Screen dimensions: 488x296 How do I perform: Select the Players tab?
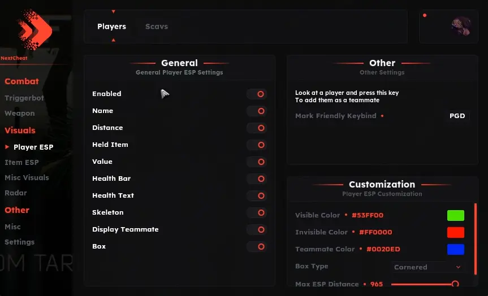tap(111, 27)
